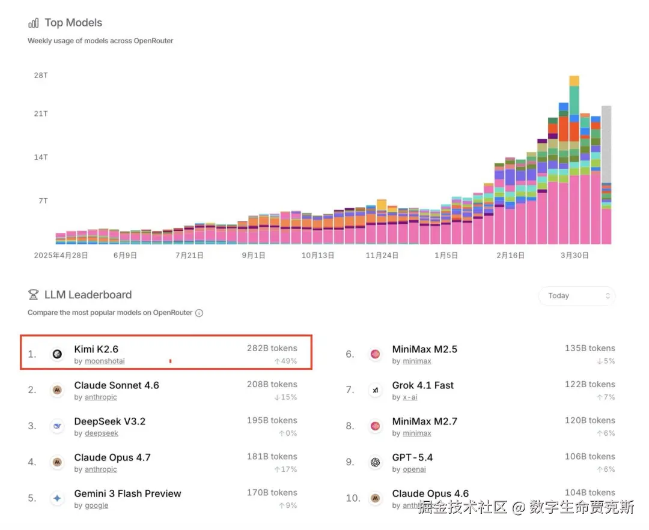649x530 pixels.
Task: Open the anthropic link under Claude Sonnet 4.6
Action: (x=100, y=397)
